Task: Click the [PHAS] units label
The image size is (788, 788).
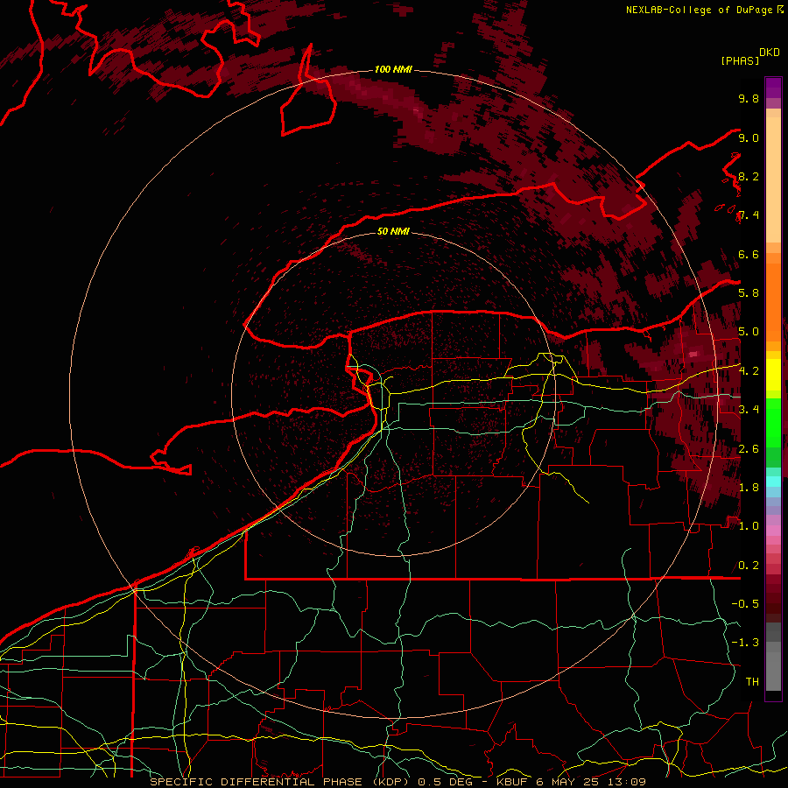Action: coord(740,60)
